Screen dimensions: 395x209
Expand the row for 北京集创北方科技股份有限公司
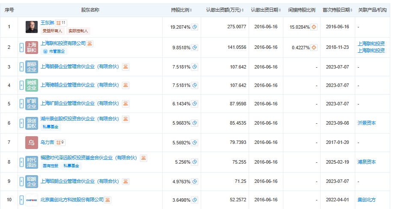coord(21,200)
